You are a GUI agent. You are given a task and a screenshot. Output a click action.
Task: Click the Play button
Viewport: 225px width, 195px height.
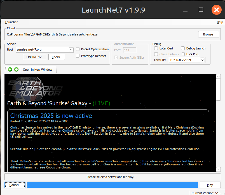(210, 185)
